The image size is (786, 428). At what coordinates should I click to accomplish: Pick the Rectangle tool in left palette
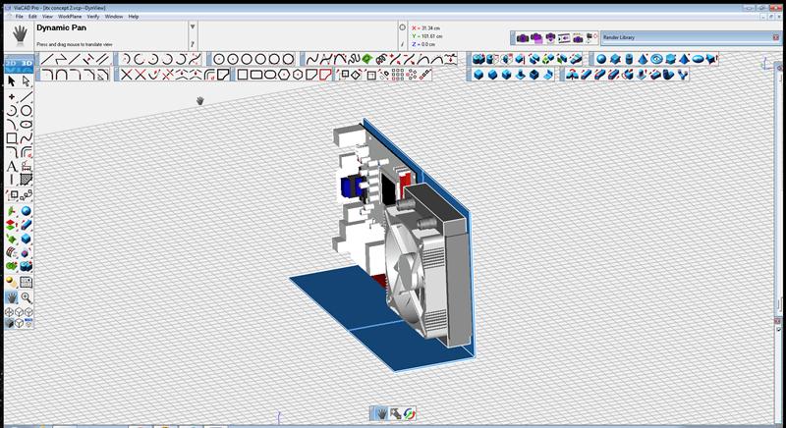12,138
